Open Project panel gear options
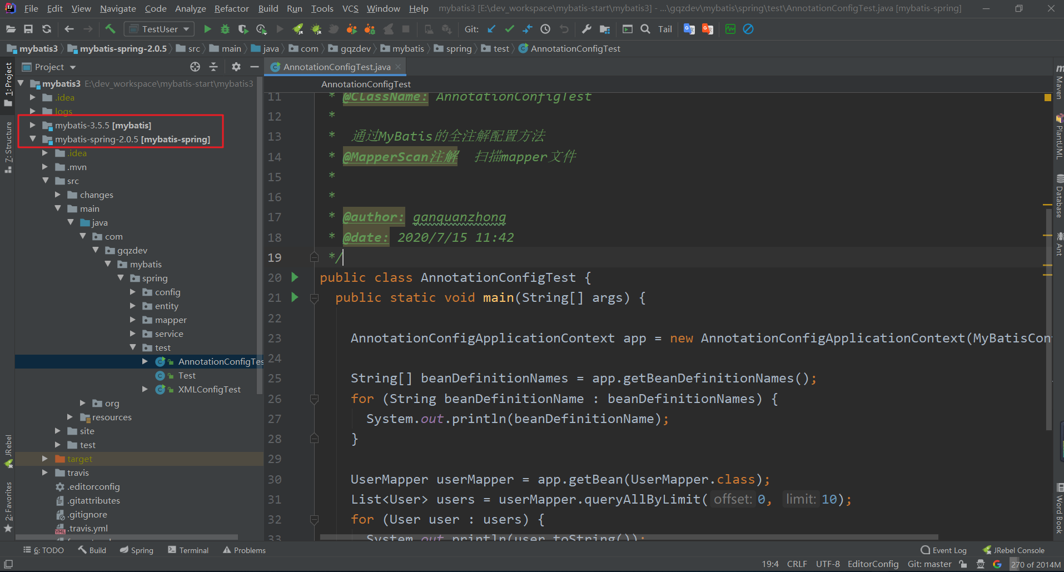The width and height of the screenshot is (1064, 572). [x=236, y=67]
